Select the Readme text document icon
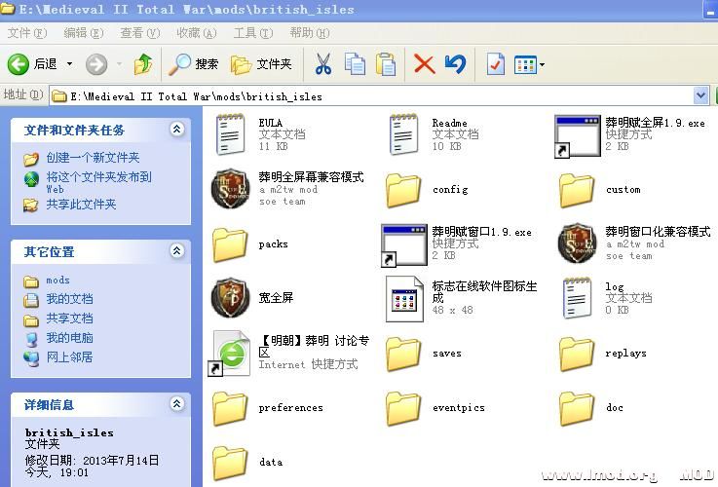This screenshot has height=487, width=718. pyautogui.click(x=403, y=134)
